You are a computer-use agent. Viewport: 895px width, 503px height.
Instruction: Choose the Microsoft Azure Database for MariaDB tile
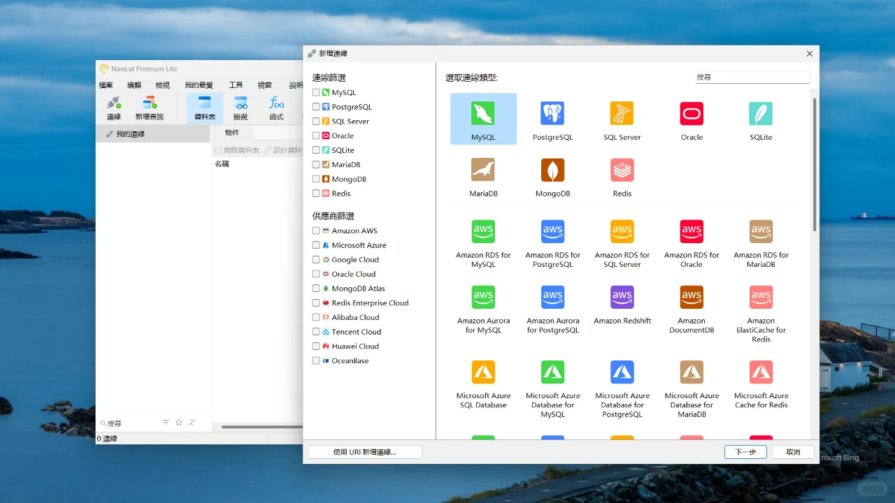692,388
